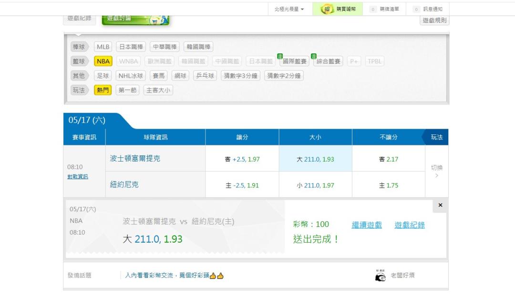Viewport: 515px width, 296px height.
Task: Select the 第一節 play type
Action: point(127,90)
